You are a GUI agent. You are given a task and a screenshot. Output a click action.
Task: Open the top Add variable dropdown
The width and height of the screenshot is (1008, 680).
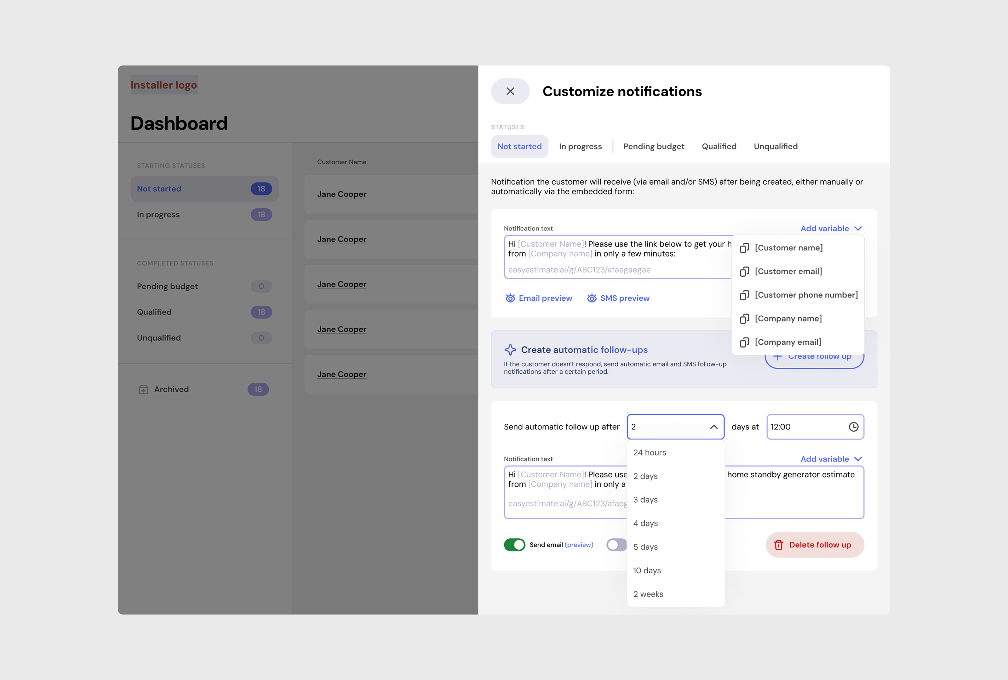click(x=831, y=229)
